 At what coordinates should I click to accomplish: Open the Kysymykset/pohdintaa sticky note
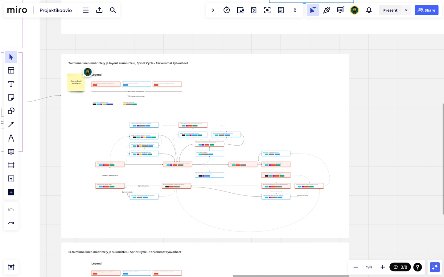coord(76,83)
